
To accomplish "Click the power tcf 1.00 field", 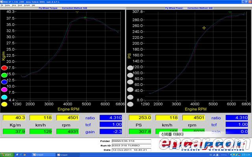I will pos(238,125).
